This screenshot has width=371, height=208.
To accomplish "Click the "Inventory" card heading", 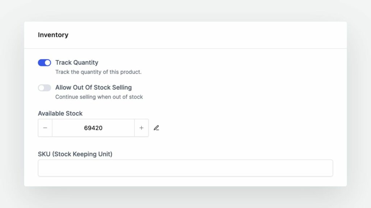I will pos(53,35).
